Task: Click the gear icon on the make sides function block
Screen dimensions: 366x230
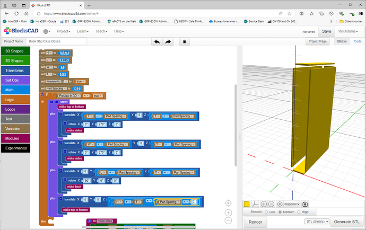Action: [90, 220]
